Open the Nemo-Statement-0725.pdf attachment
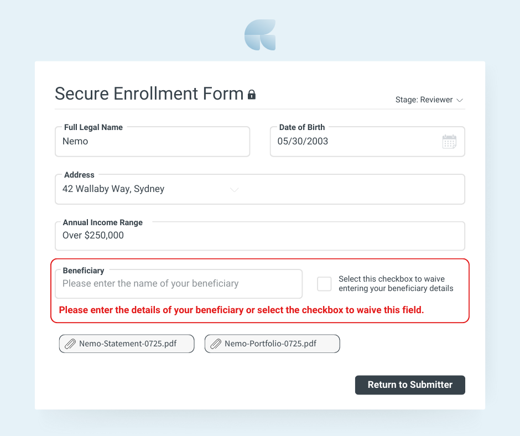 (127, 344)
